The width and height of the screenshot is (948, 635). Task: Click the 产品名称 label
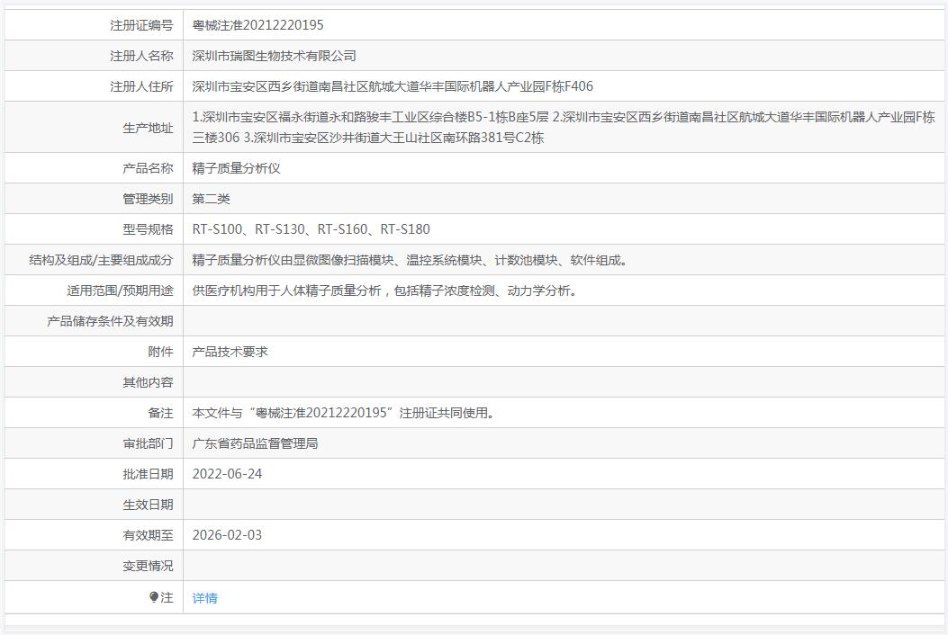coord(149,168)
